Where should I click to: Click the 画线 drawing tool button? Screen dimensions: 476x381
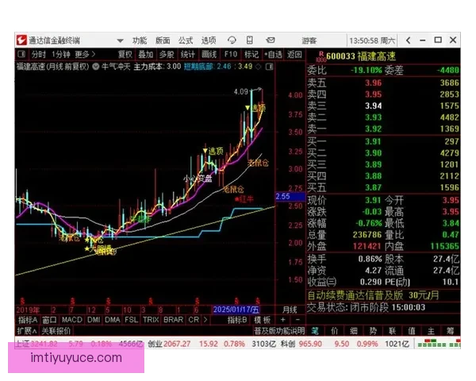point(209,55)
